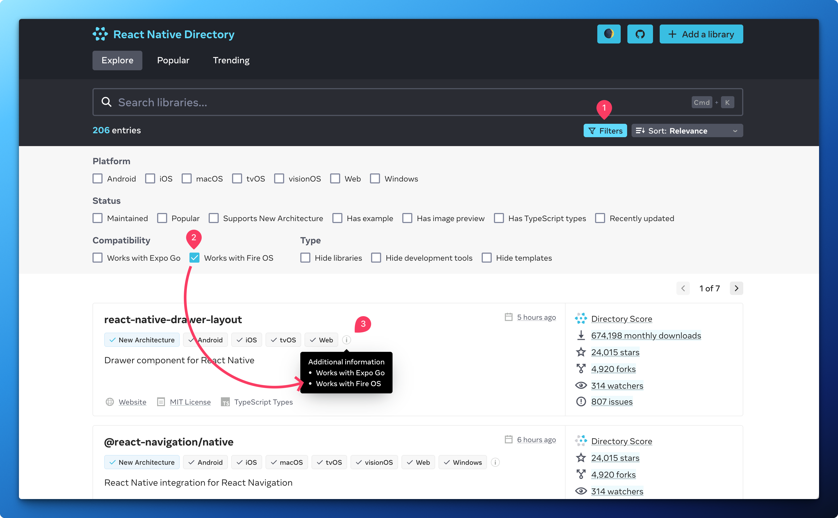The width and height of the screenshot is (838, 518).
Task: Focus the Search libraries input field
Action: pyautogui.click(x=377, y=102)
